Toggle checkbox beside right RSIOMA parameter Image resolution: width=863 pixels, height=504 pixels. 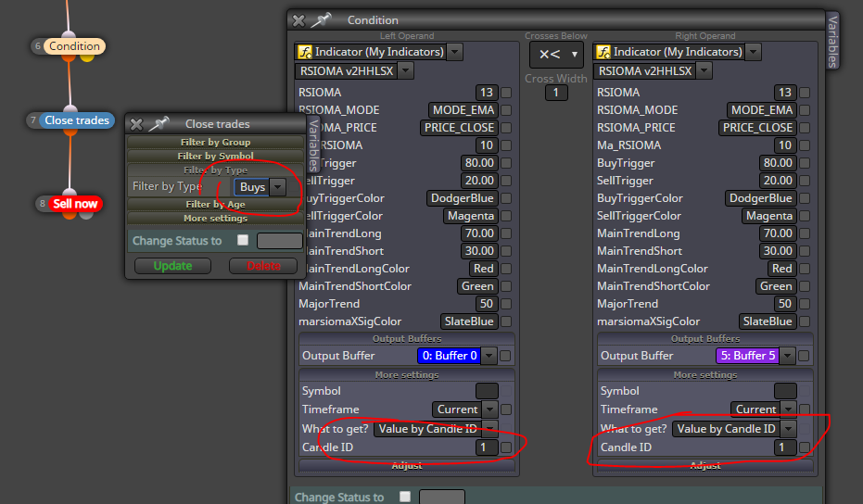pyautogui.click(x=804, y=93)
